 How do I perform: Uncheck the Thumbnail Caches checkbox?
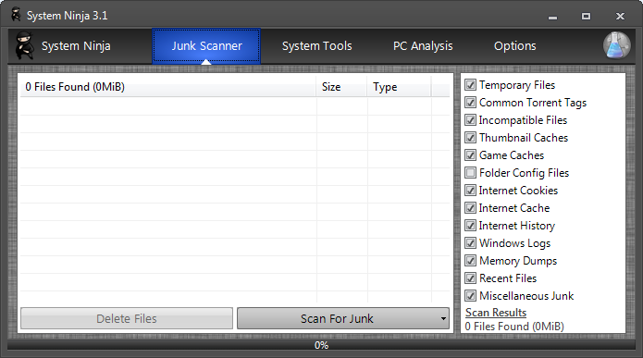[470, 138]
